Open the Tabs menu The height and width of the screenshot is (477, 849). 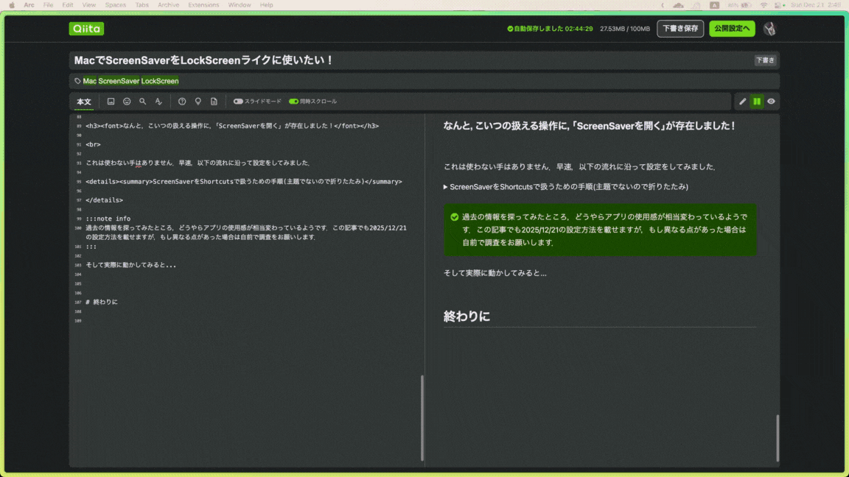(141, 5)
